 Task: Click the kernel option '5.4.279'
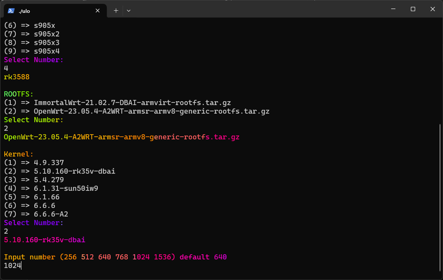(x=34, y=180)
